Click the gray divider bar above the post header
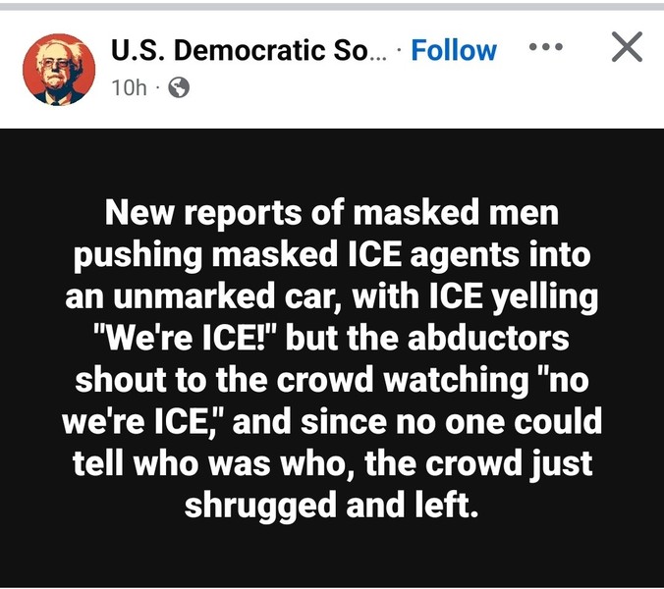This screenshot has width=664, height=589. [x=332, y=6]
